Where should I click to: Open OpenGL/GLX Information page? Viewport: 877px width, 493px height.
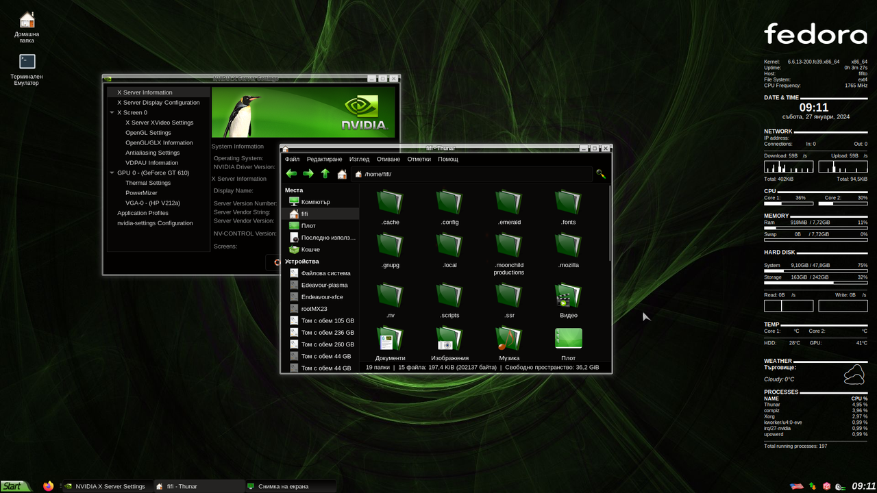point(159,142)
